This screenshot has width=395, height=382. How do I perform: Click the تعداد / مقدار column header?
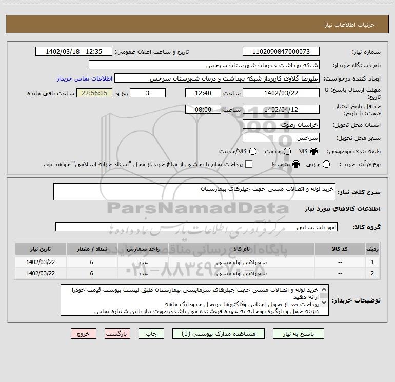click(x=92, y=249)
